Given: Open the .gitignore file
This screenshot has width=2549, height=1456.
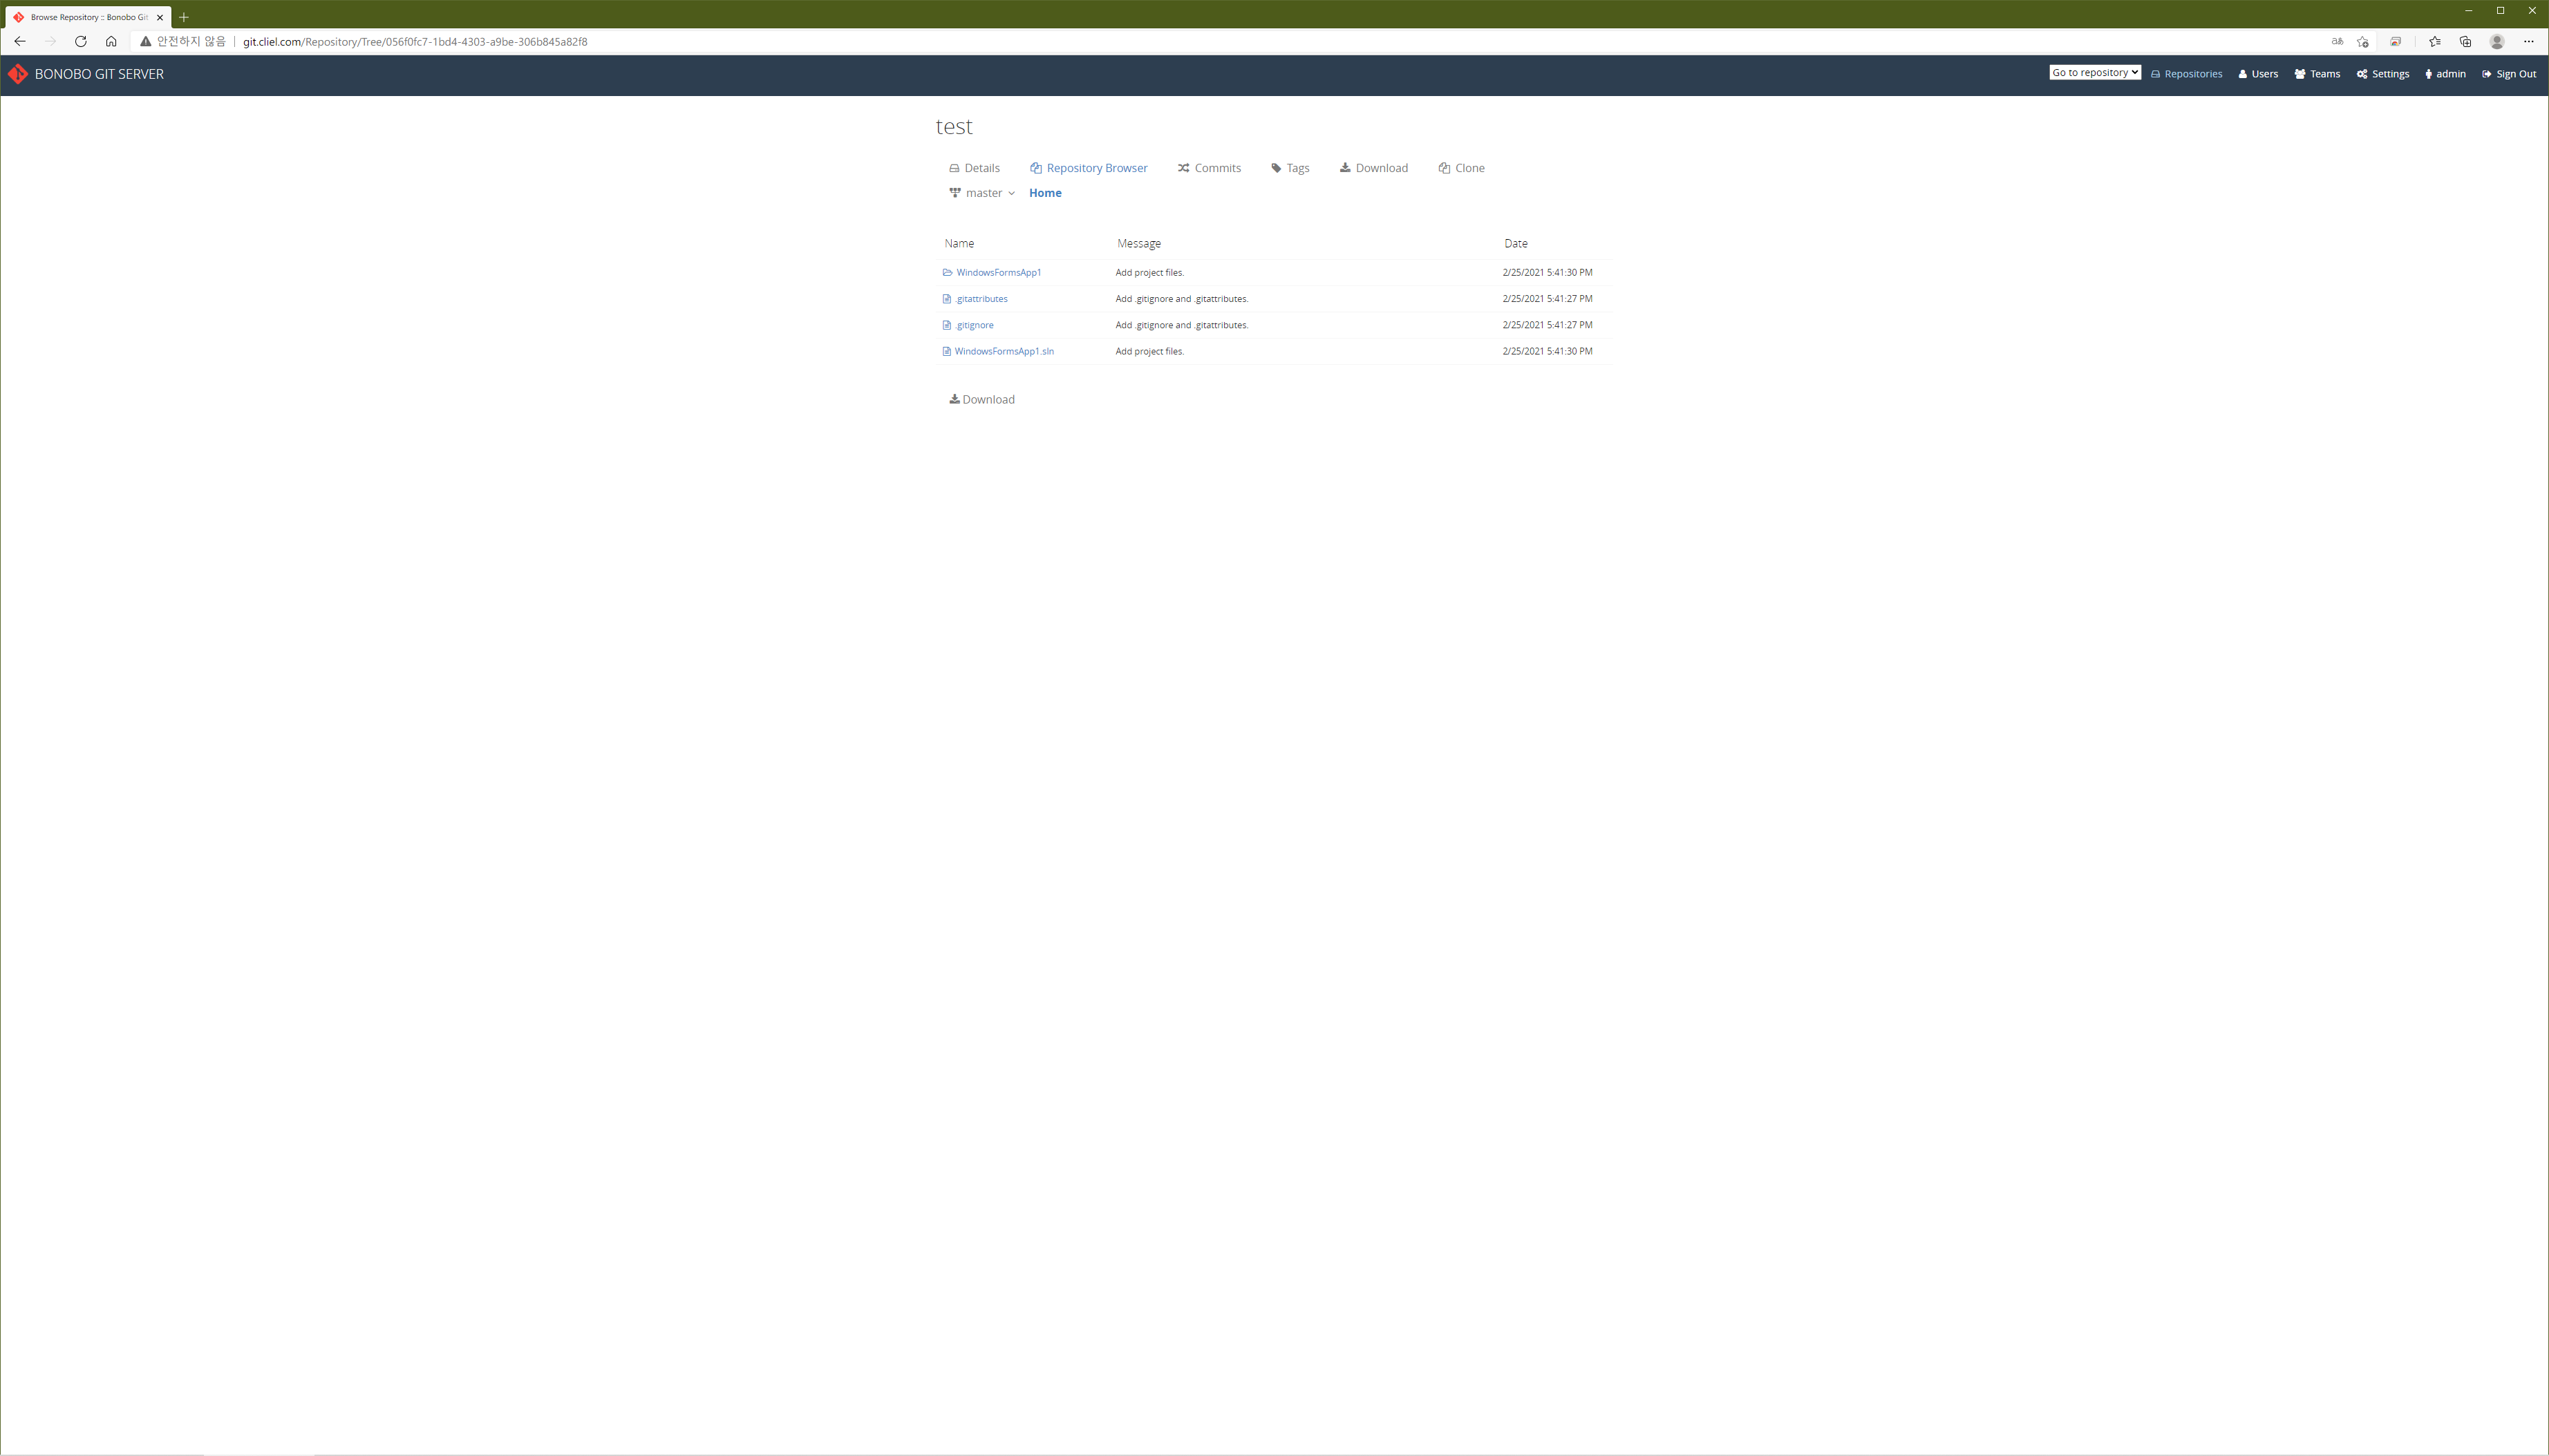Looking at the screenshot, I should coord(973,325).
